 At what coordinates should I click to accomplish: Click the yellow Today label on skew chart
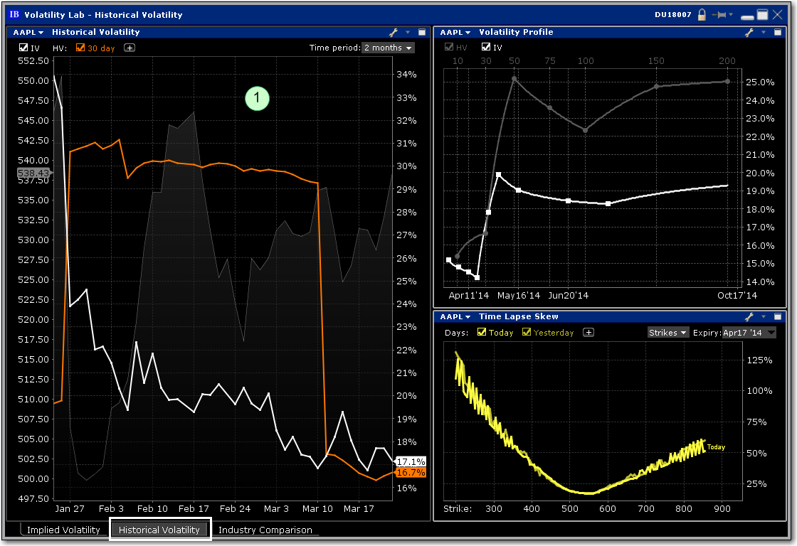[x=716, y=447]
